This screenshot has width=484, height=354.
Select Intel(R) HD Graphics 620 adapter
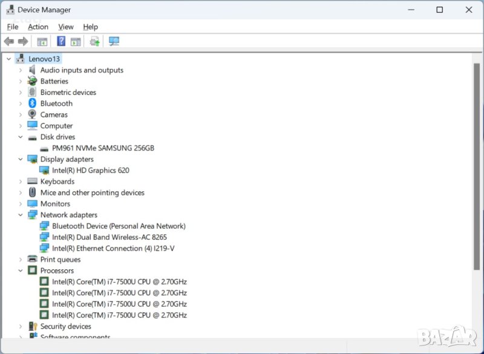[90, 171]
